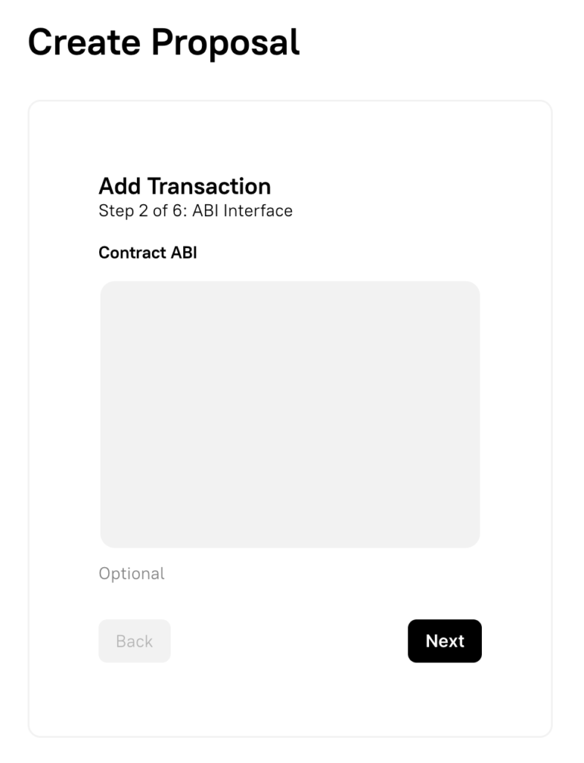Screen dimensions: 584x763
Task: Click the 'Add Transaction' section title
Action: [x=185, y=186]
